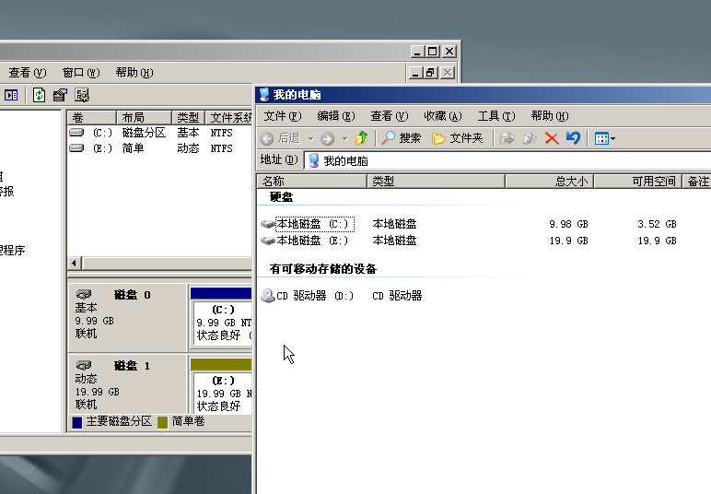Minimize the Disk Management outer window
The height and width of the screenshot is (494, 711).
point(417,52)
